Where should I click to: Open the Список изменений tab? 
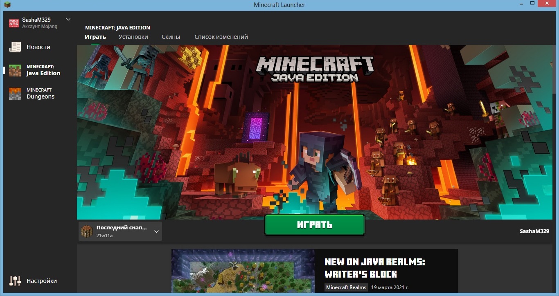(x=221, y=37)
